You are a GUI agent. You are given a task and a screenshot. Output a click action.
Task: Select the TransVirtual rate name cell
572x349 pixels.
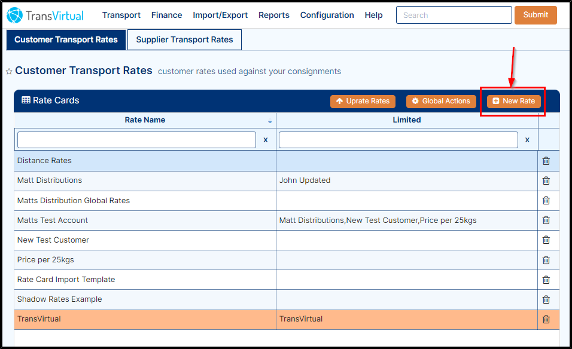click(x=145, y=319)
